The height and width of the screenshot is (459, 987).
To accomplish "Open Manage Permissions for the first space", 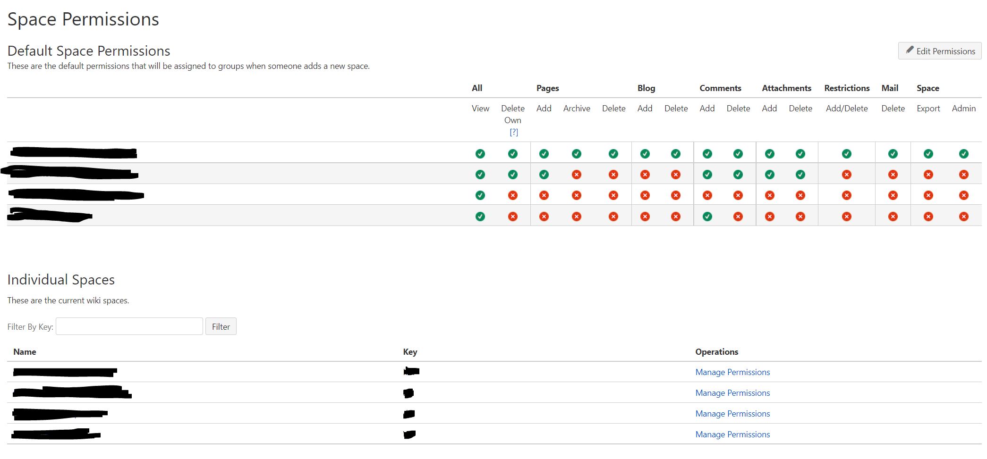I will coord(732,372).
